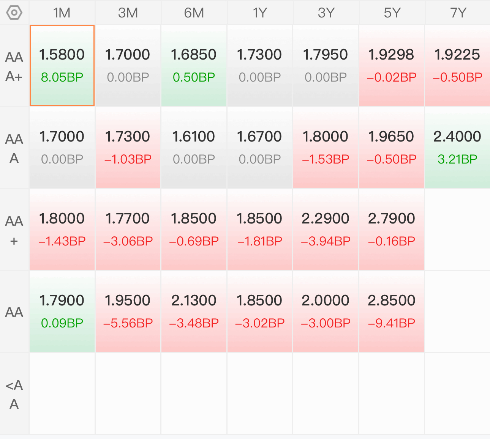
Task: Select the 7Y column header
Action: coord(458,13)
